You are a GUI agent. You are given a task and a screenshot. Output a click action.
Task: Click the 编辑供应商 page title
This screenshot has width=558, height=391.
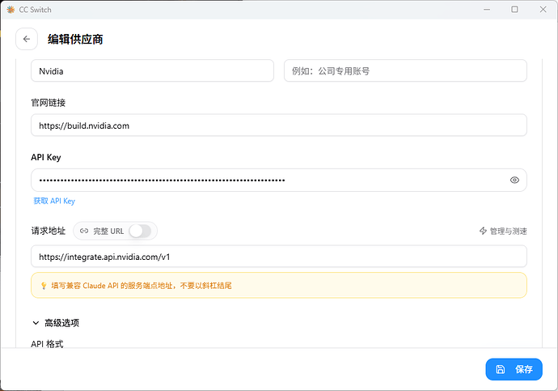click(x=75, y=39)
